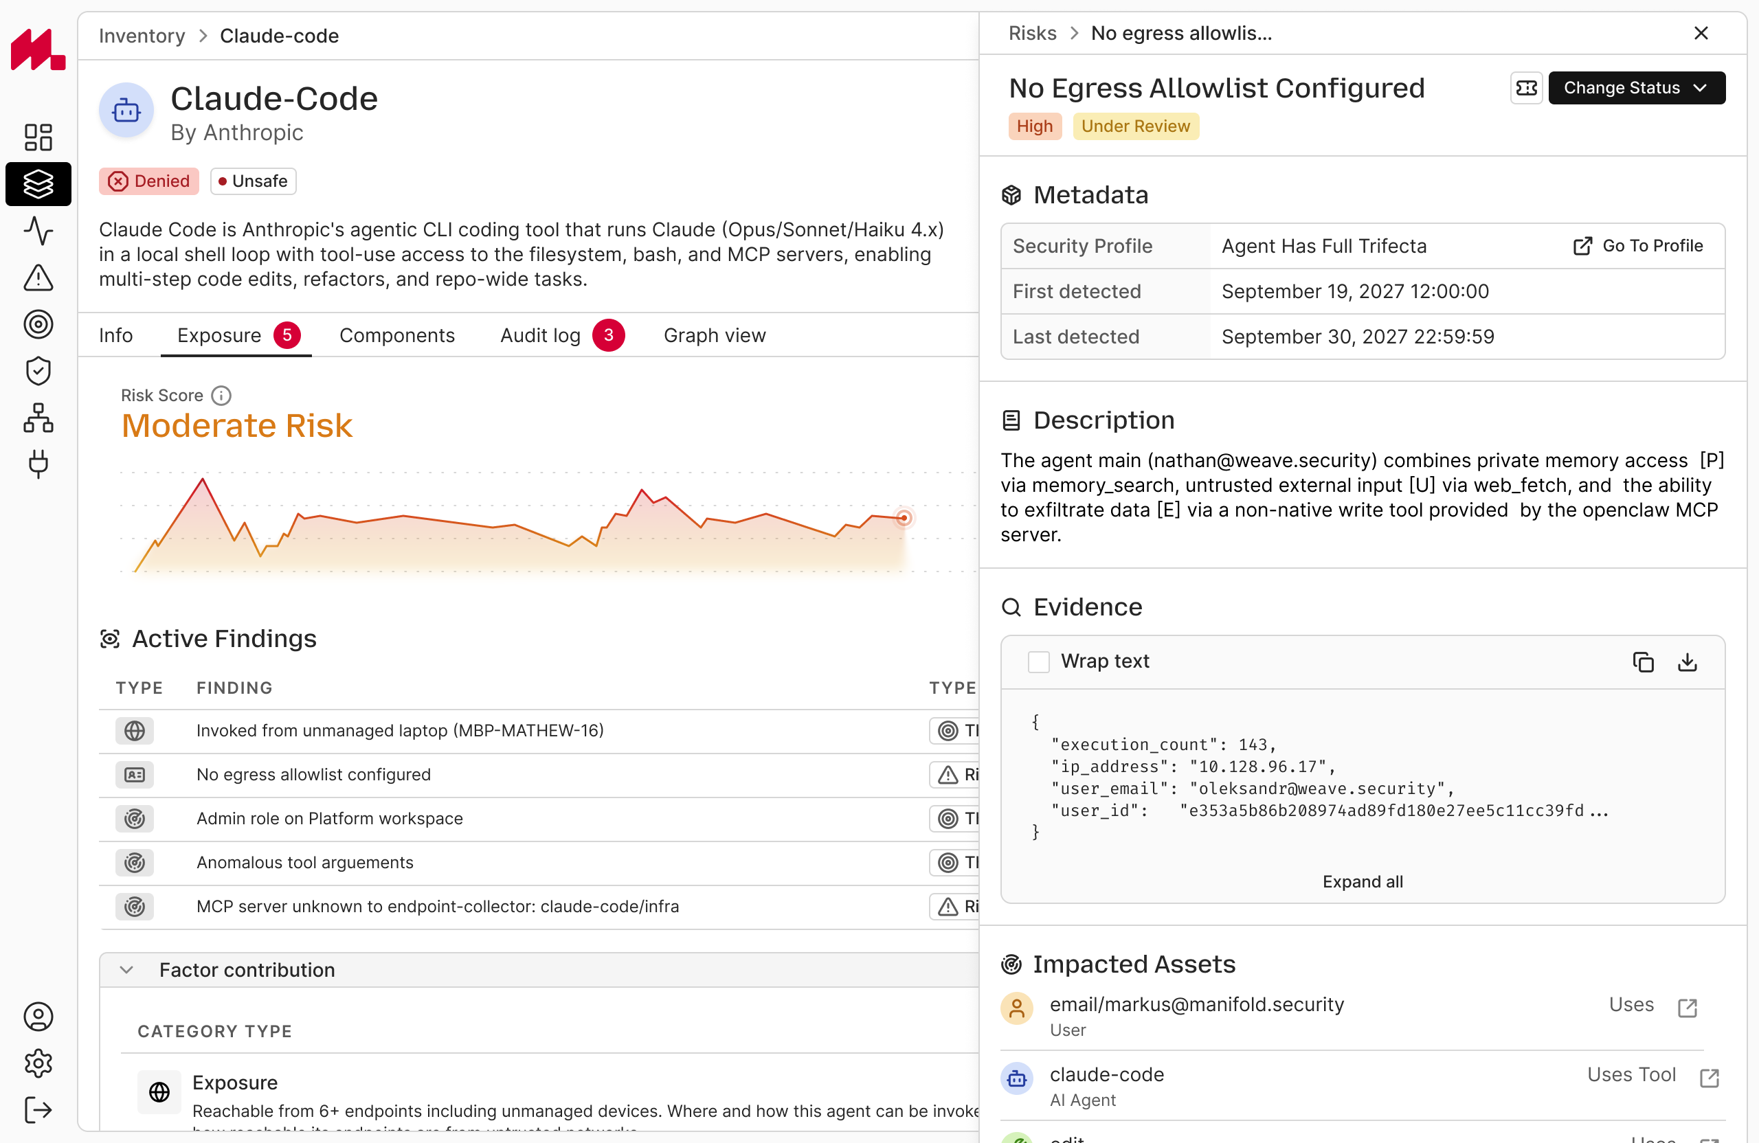
Task: Switch to the Info tab
Action: point(116,335)
